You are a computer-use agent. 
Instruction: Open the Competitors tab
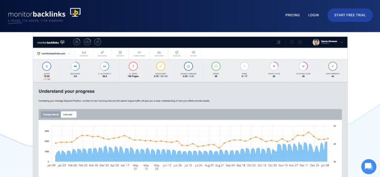(139, 54)
